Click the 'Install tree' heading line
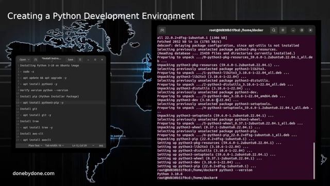Viewport: 330px width, 186px height. point(29,121)
